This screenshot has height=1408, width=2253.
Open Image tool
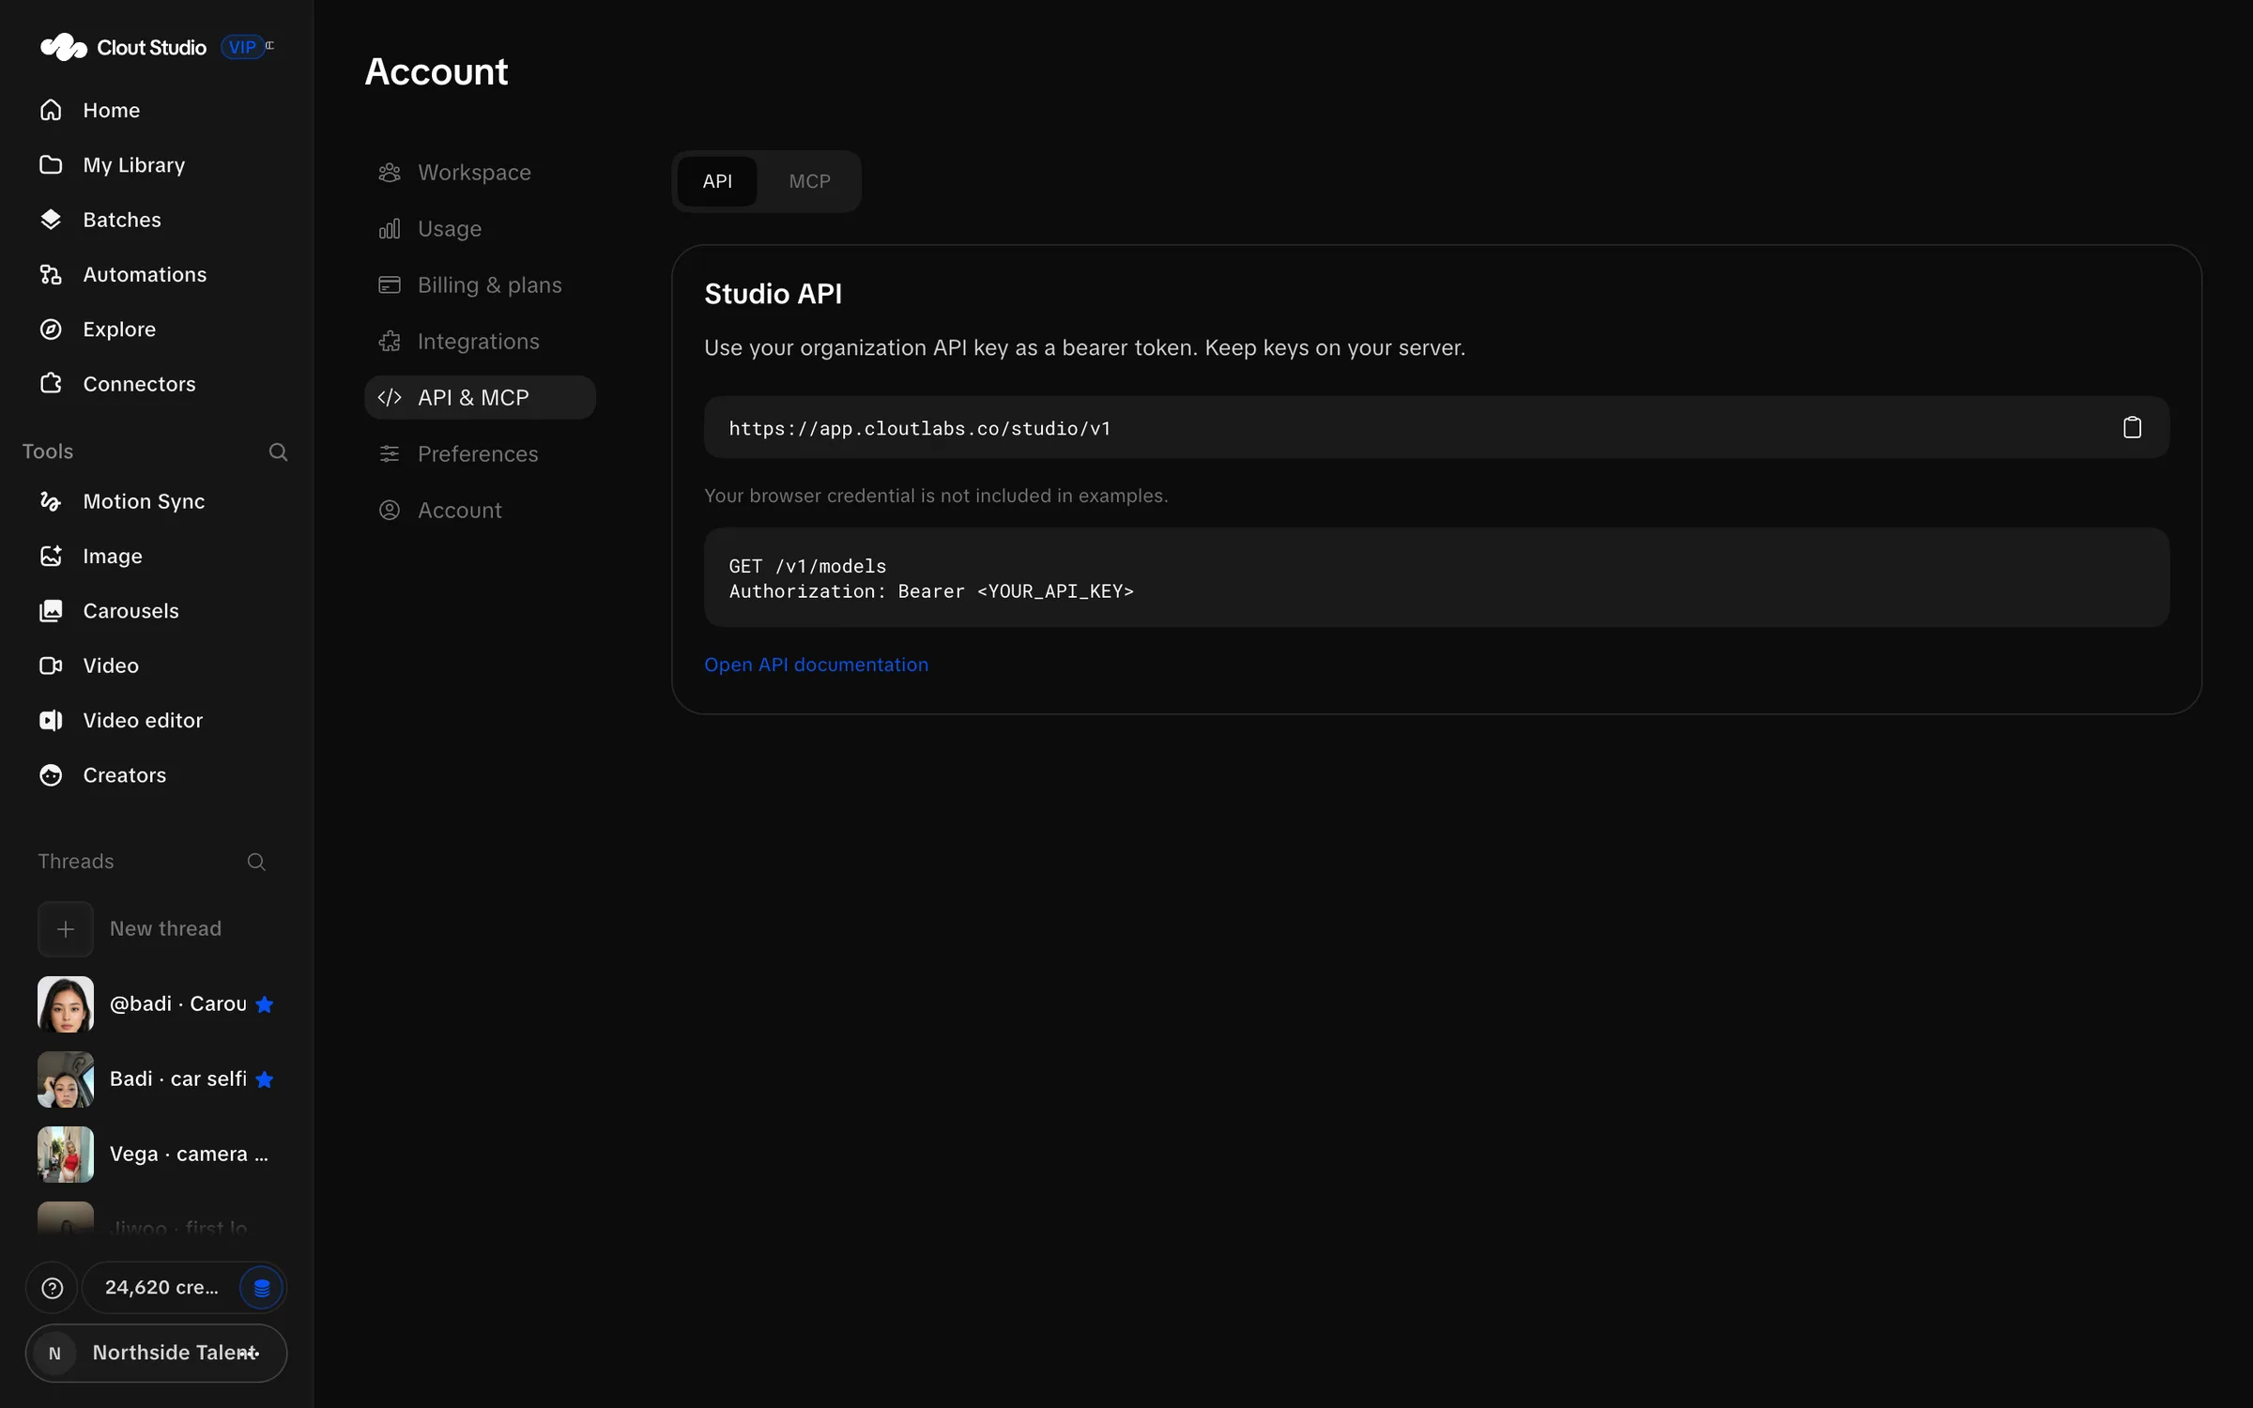pos(156,556)
